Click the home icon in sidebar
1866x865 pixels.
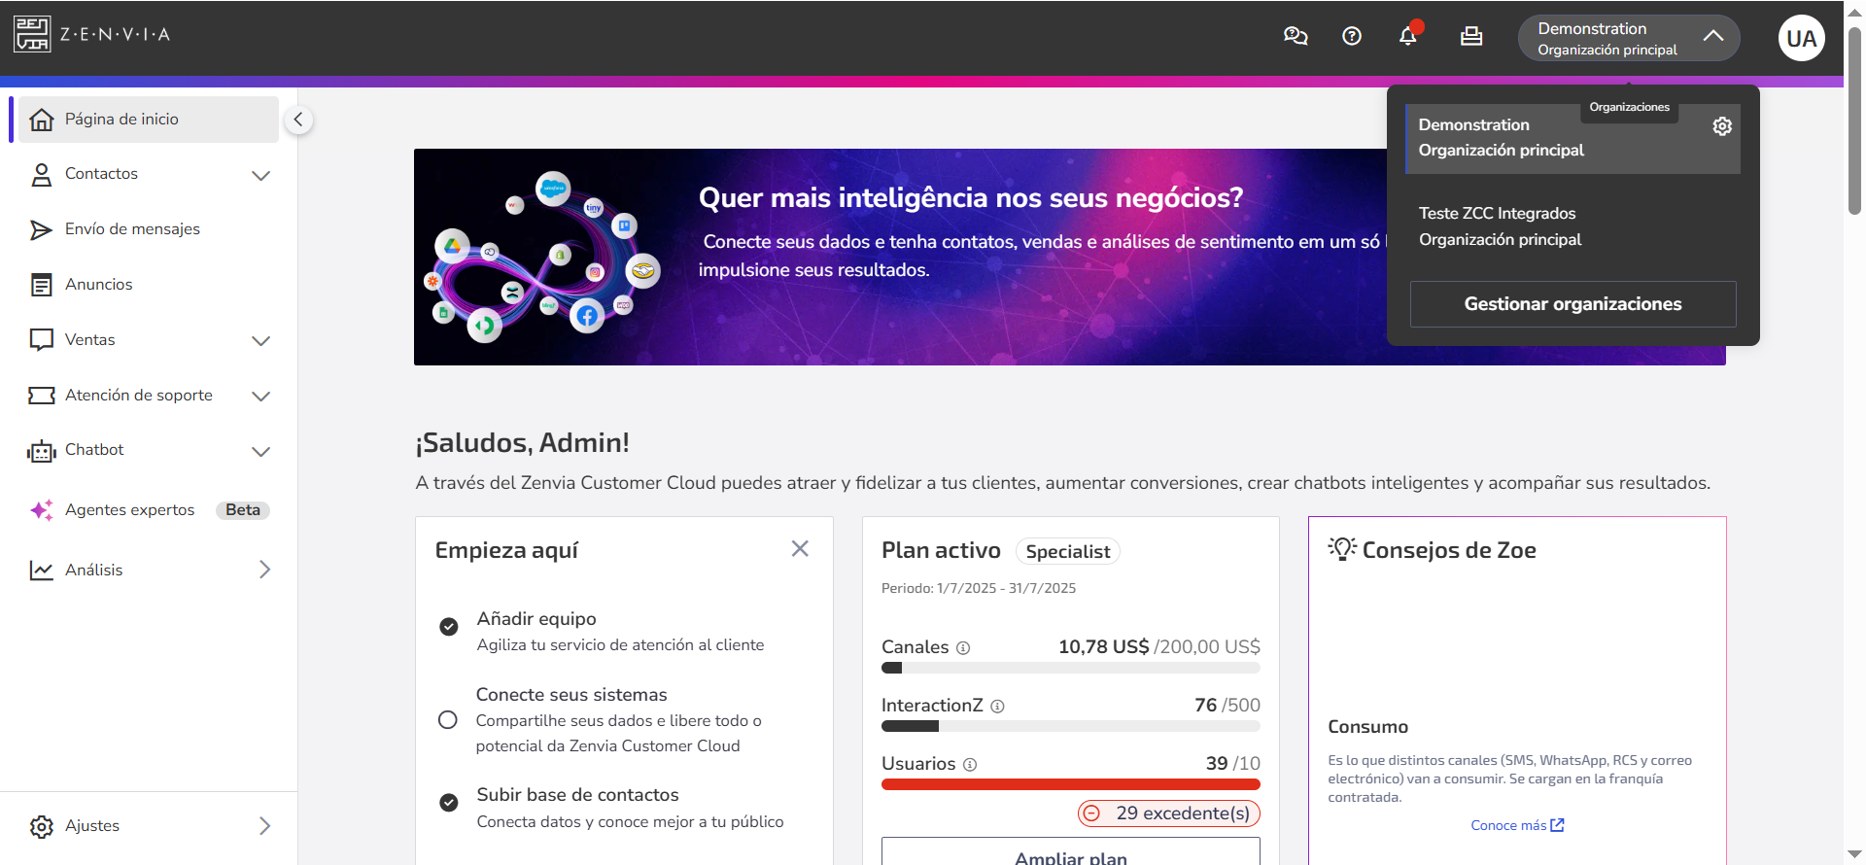(42, 120)
